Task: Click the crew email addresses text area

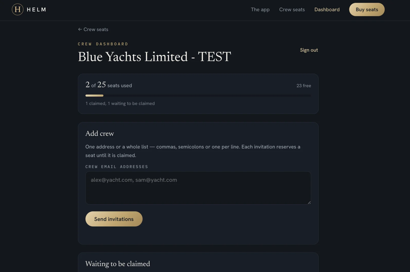Action: point(198,188)
